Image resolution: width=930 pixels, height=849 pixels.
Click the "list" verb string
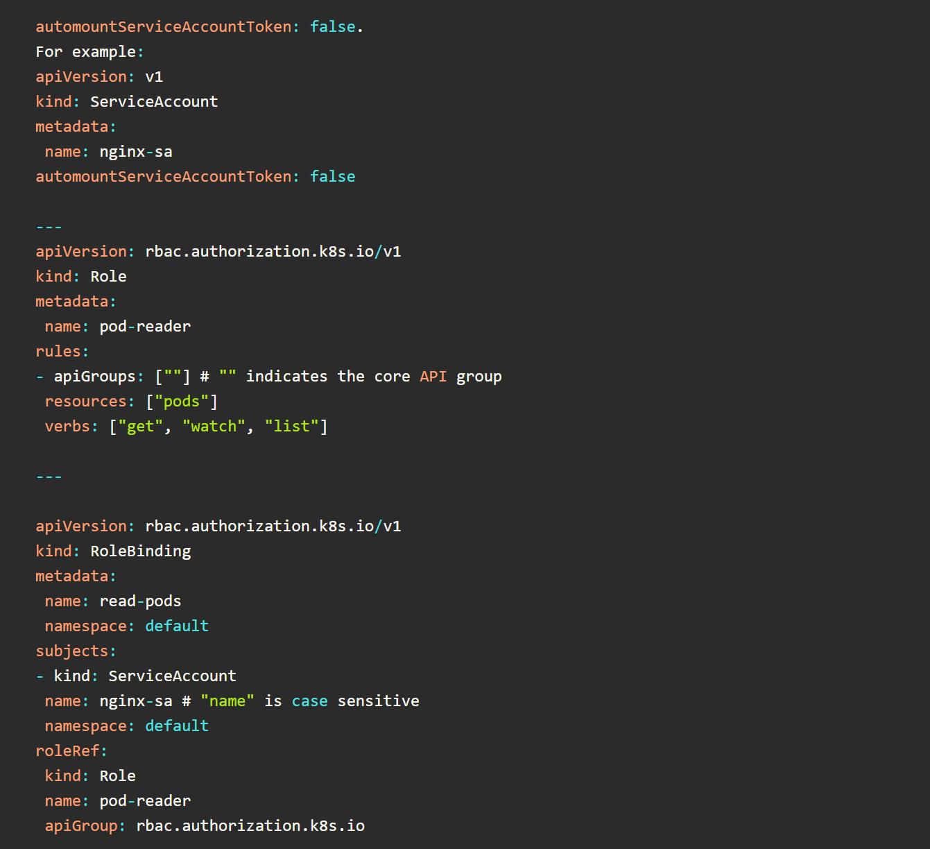(x=292, y=427)
